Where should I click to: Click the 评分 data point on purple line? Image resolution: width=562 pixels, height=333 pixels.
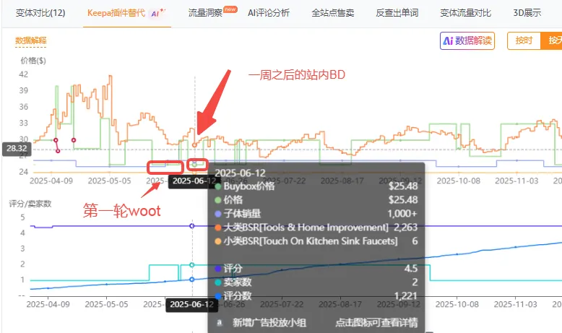[191, 226]
